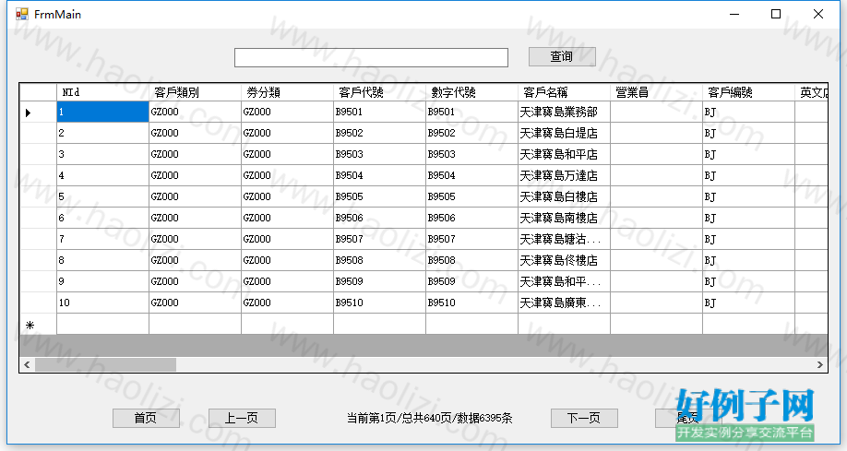Click customer code cell B9505
847x451 pixels.
pos(380,196)
